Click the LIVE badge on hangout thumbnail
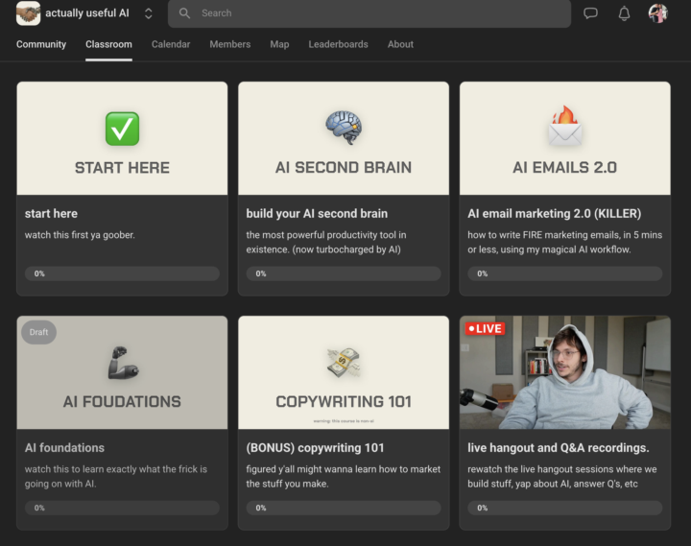691x546 pixels. coord(485,329)
